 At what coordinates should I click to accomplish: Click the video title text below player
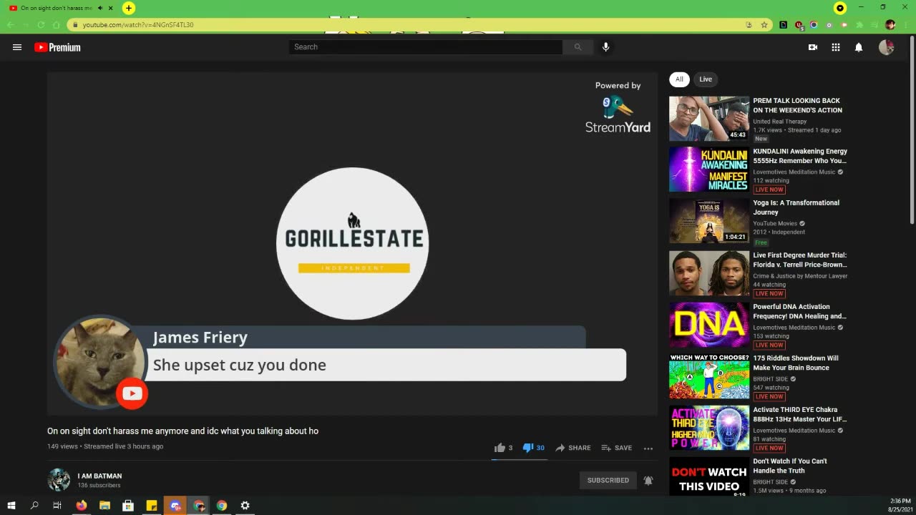pos(182,431)
